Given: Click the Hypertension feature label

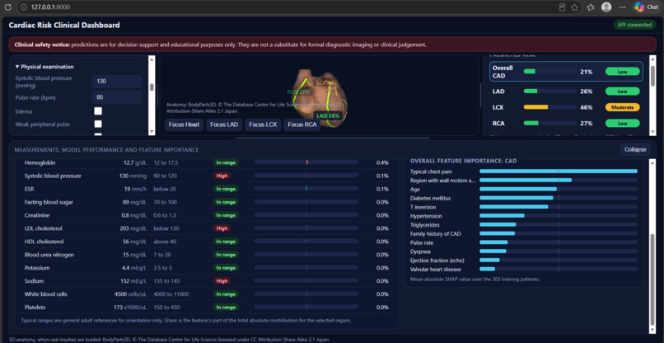Looking at the screenshot, I should click(426, 216).
